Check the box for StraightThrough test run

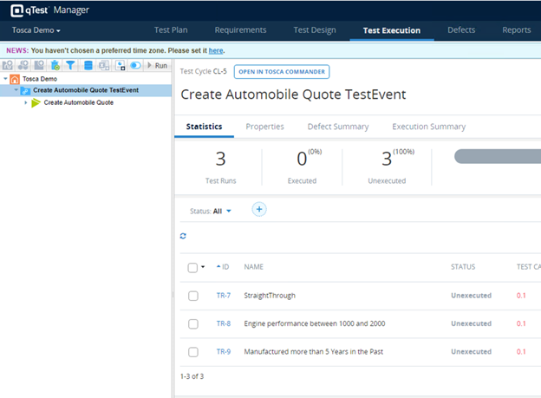(x=192, y=296)
